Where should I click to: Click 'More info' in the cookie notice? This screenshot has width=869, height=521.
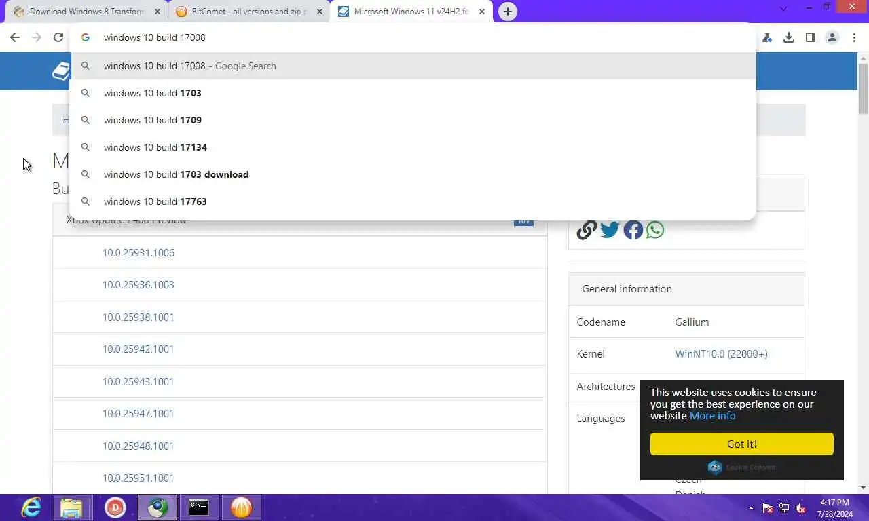[712, 415]
